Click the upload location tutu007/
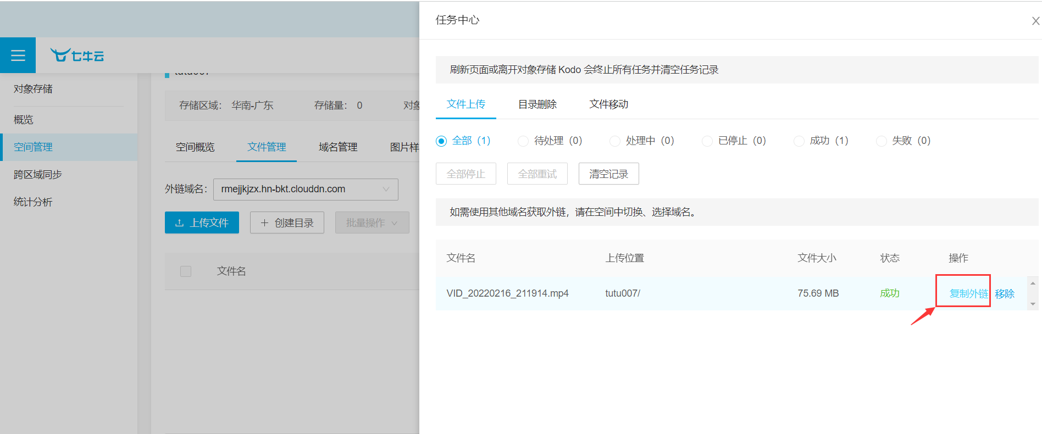 [623, 293]
